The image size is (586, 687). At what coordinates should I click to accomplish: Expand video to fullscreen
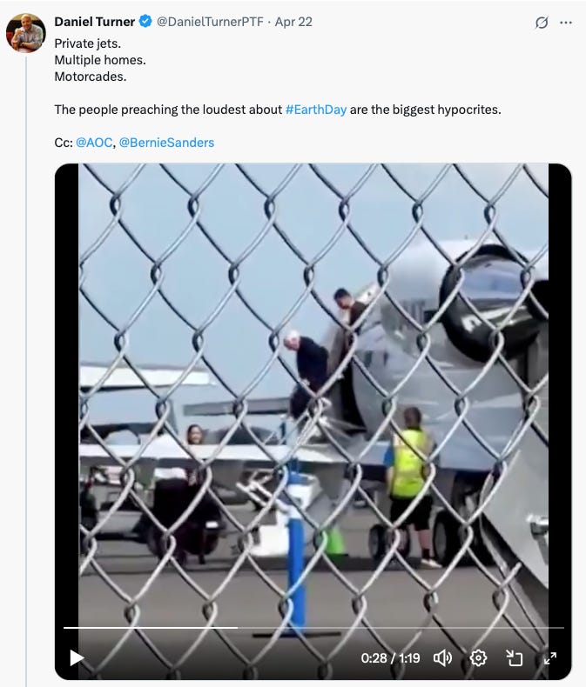point(550,657)
